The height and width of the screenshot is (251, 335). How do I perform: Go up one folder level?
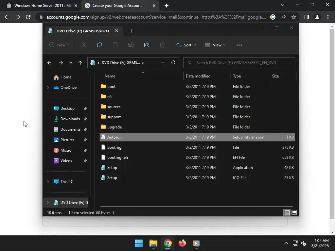pos(80,63)
